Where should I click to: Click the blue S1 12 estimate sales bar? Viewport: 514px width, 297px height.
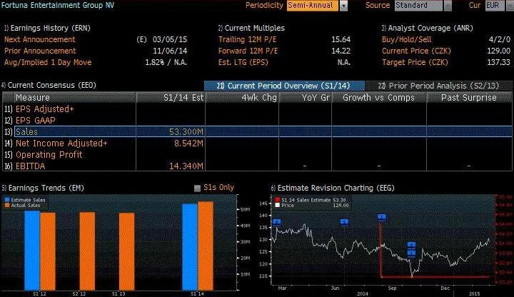coord(32,251)
